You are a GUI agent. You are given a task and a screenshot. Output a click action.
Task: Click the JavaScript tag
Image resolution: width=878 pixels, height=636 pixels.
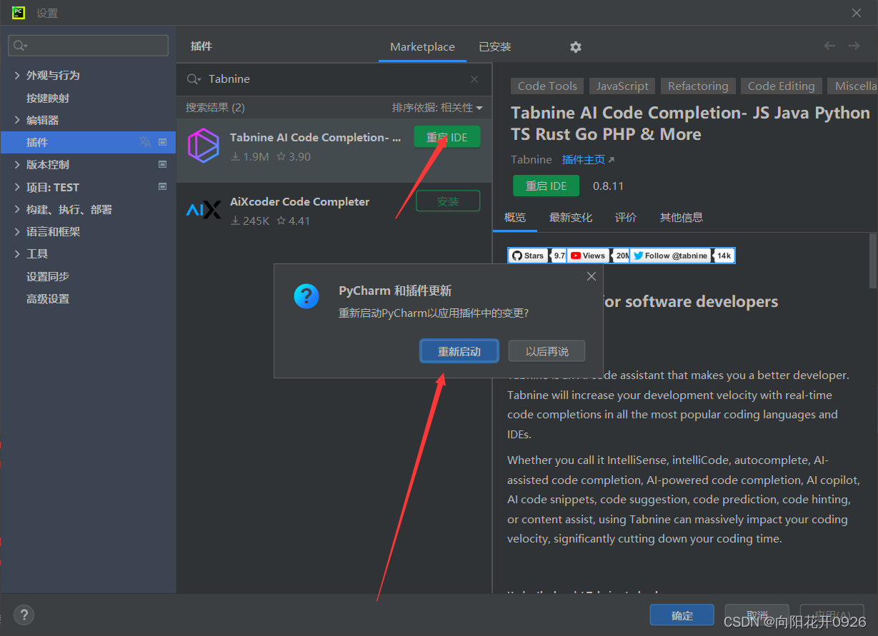(x=622, y=86)
